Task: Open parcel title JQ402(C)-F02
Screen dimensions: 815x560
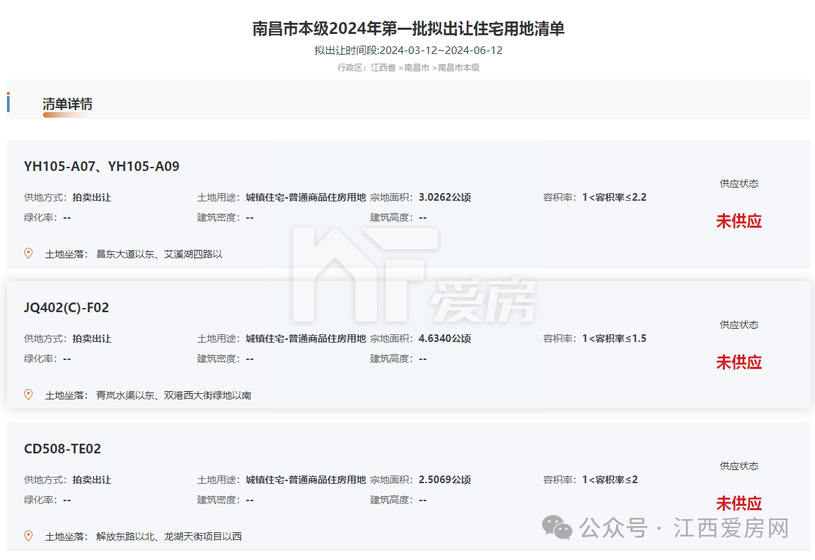Action: 67,307
